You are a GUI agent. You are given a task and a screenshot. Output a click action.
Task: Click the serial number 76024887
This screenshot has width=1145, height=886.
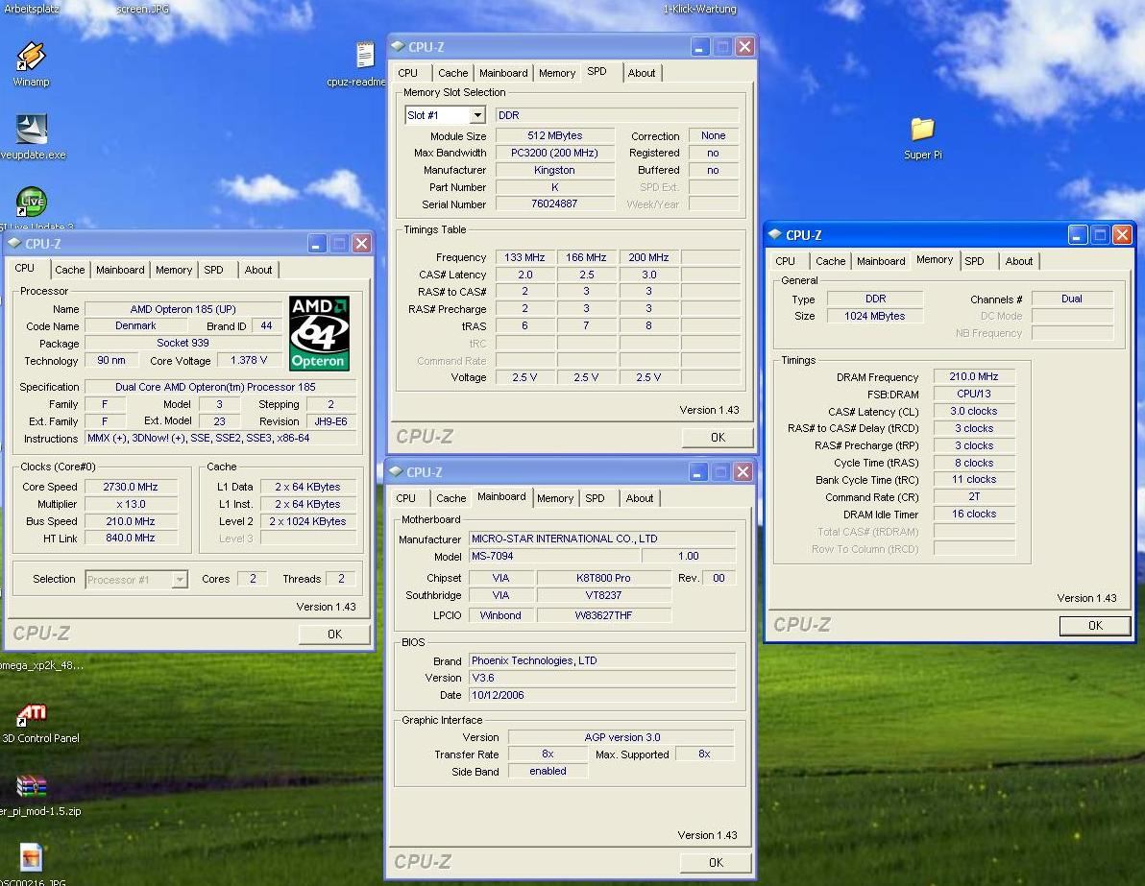555,204
